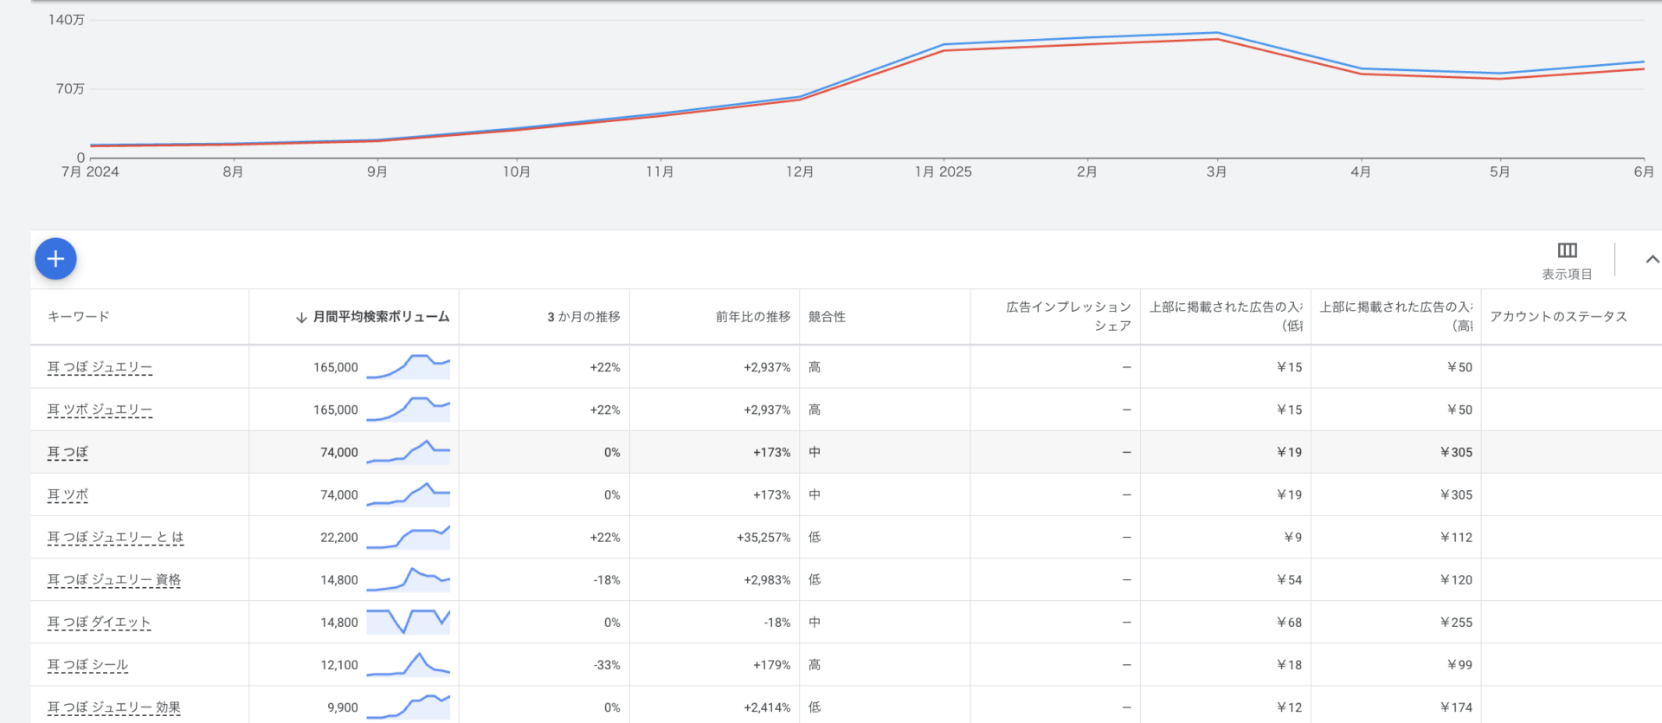Select the keyword 耳つぼ ダイエット

(x=99, y=623)
